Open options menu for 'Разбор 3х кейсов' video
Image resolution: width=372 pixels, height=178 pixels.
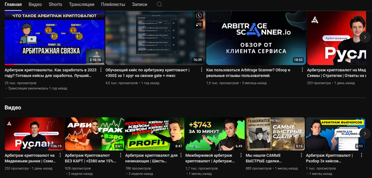click(361, 155)
